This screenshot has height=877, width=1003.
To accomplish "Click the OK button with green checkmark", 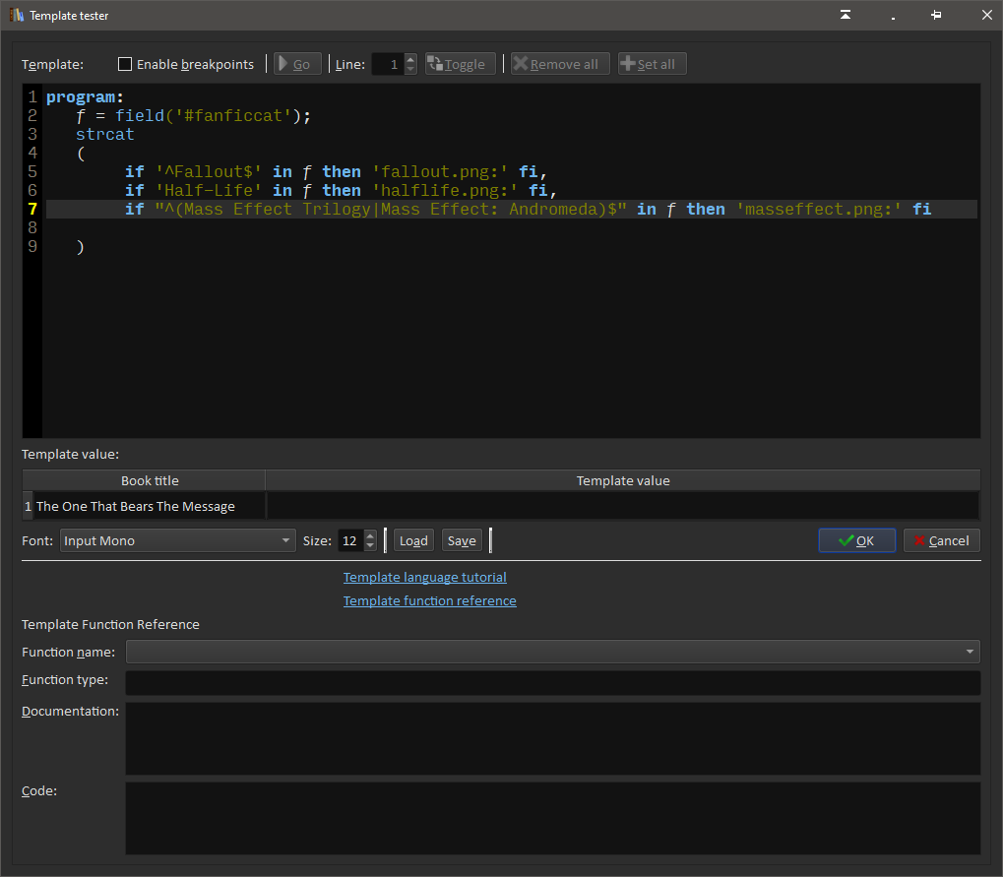I will click(x=856, y=540).
